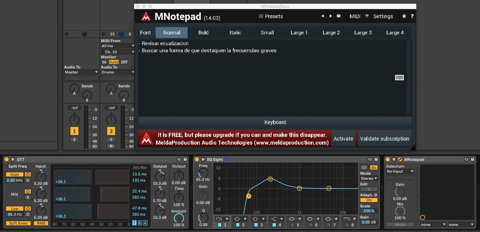Click Validate subscription
The width and height of the screenshot is (480, 232).
(384, 139)
